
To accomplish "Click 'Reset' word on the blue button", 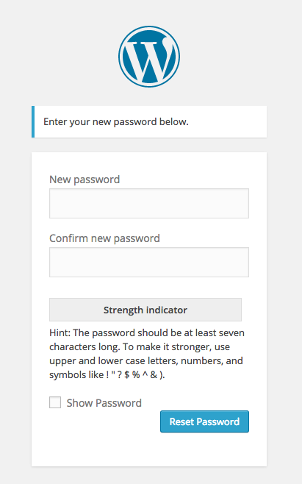I will (181, 421).
